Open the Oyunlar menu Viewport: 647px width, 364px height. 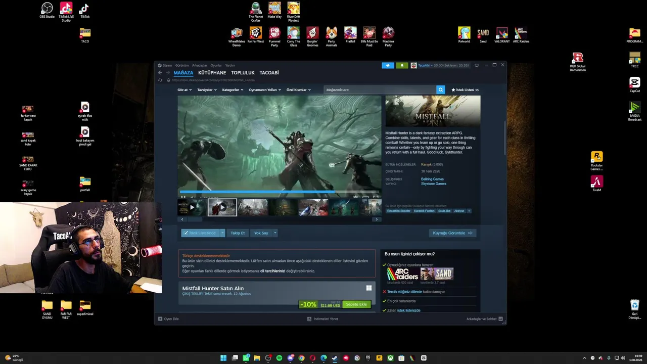click(x=216, y=65)
